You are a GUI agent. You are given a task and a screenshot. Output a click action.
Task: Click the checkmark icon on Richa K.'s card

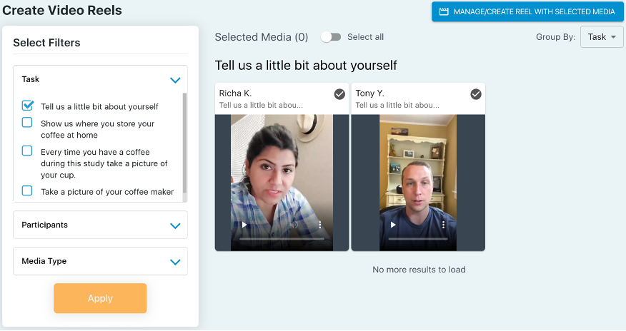pyautogui.click(x=339, y=94)
